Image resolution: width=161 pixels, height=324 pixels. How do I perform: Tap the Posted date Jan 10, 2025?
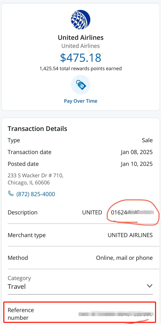(137, 164)
